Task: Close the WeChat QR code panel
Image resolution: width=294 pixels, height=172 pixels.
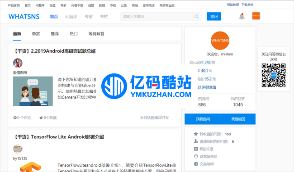Action: tap(286, 50)
